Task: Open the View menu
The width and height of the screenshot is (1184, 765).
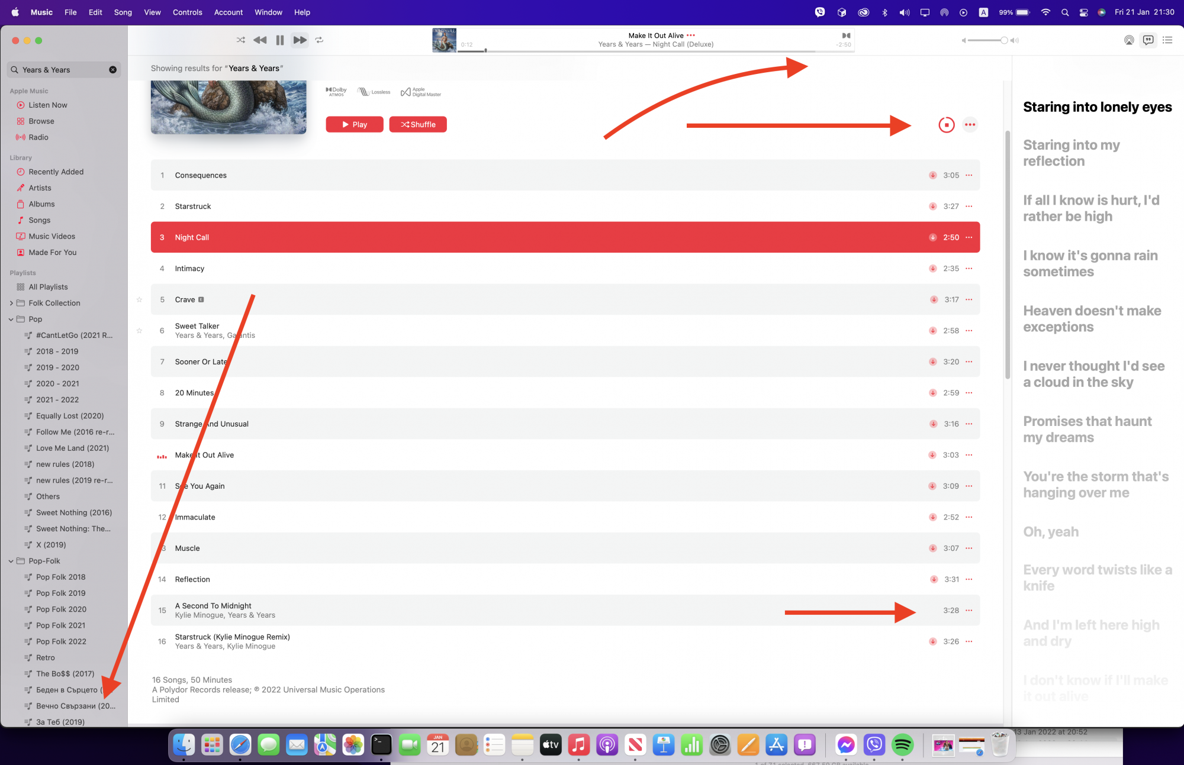Action: [x=152, y=12]
